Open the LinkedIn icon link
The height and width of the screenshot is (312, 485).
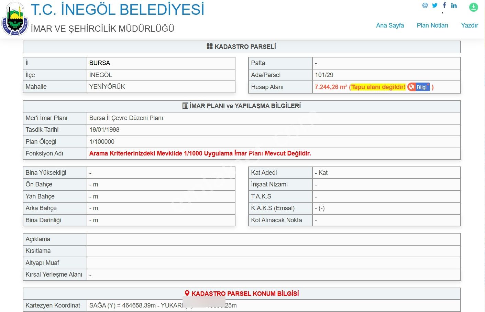point(454,6)
